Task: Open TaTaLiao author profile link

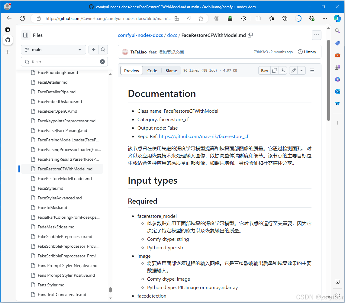Action: 138,52
